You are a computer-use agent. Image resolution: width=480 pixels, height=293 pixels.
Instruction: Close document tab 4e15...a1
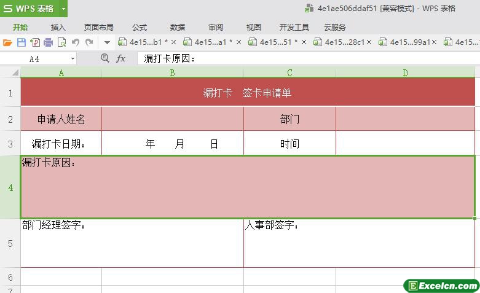(239, 42)
